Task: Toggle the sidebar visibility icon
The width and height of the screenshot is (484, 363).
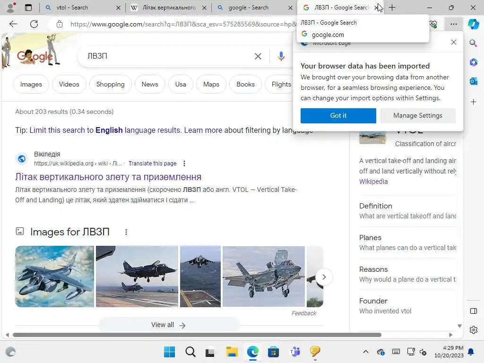Action: [x=473, y=311]
